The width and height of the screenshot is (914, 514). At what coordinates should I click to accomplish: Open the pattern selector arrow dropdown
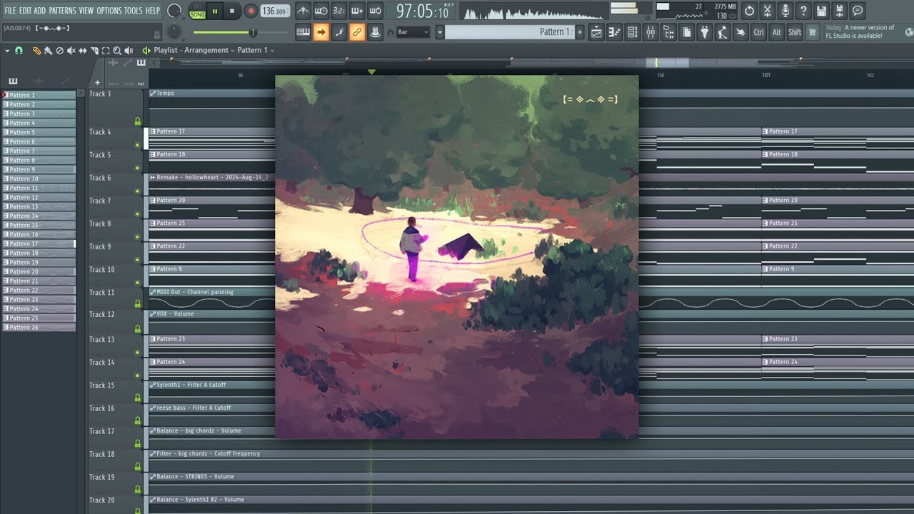click(x=440, y=32)
